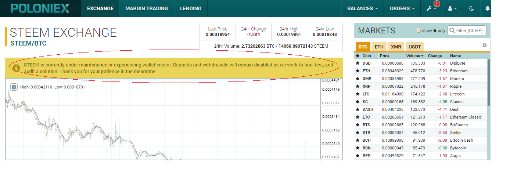Open the Stellar market row

point(421,133)
